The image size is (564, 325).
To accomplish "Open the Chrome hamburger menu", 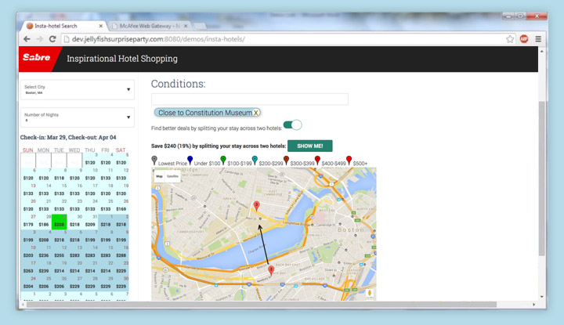I will 538,38.
